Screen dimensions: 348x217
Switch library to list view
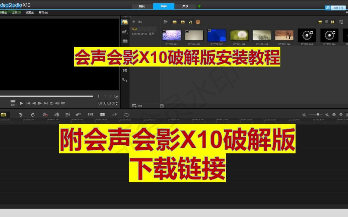[327, 22]
